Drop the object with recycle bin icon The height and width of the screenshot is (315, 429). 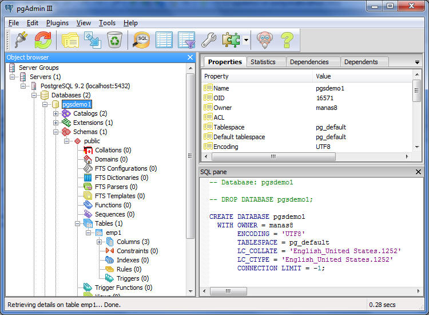pyautogui.click(x=114, y=40)
